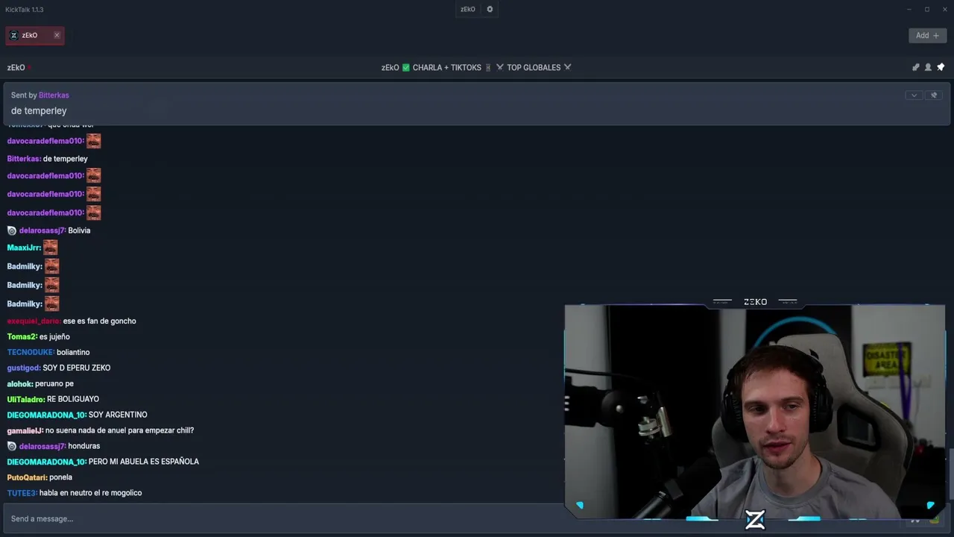Click the message 'es jujeño'
The height and width of the screenshot is (537, 954).
click(54, 336)
